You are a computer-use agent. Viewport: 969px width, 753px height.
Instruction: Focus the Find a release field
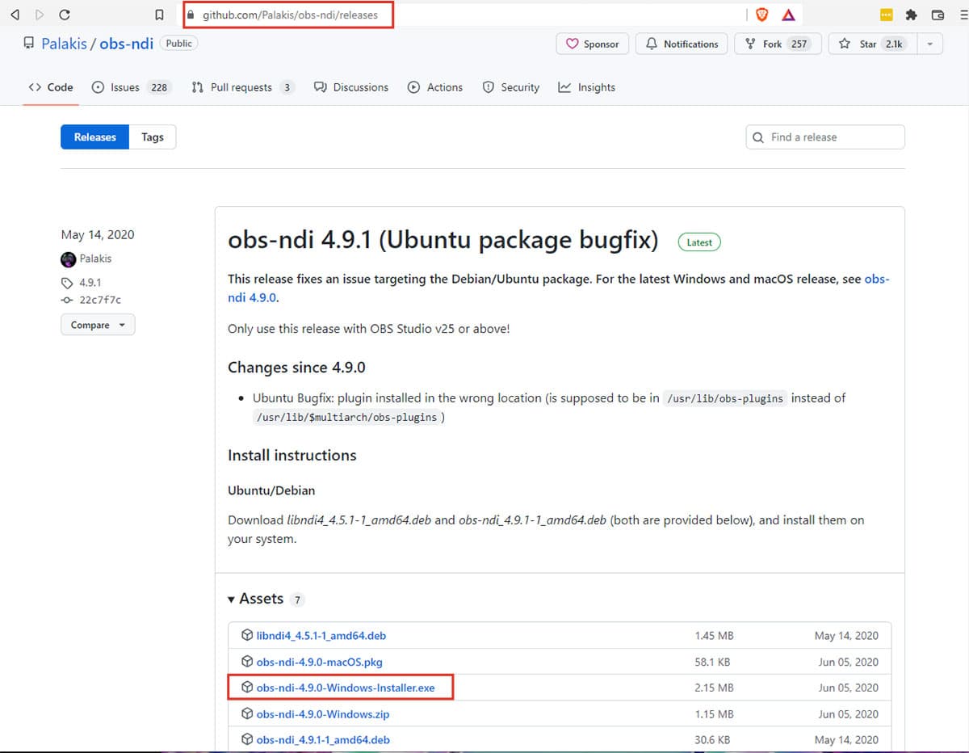pyautogui.click(x=825, y=137)
